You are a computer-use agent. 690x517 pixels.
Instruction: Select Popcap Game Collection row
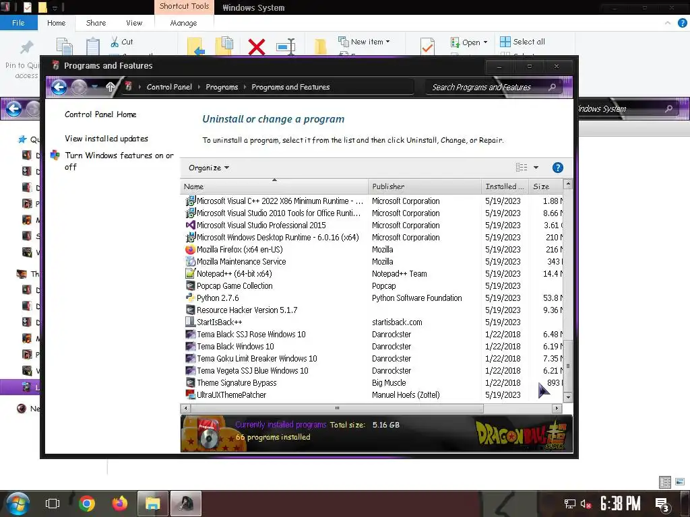373,285
